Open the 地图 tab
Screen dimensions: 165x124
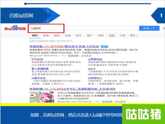pos(112,35)
